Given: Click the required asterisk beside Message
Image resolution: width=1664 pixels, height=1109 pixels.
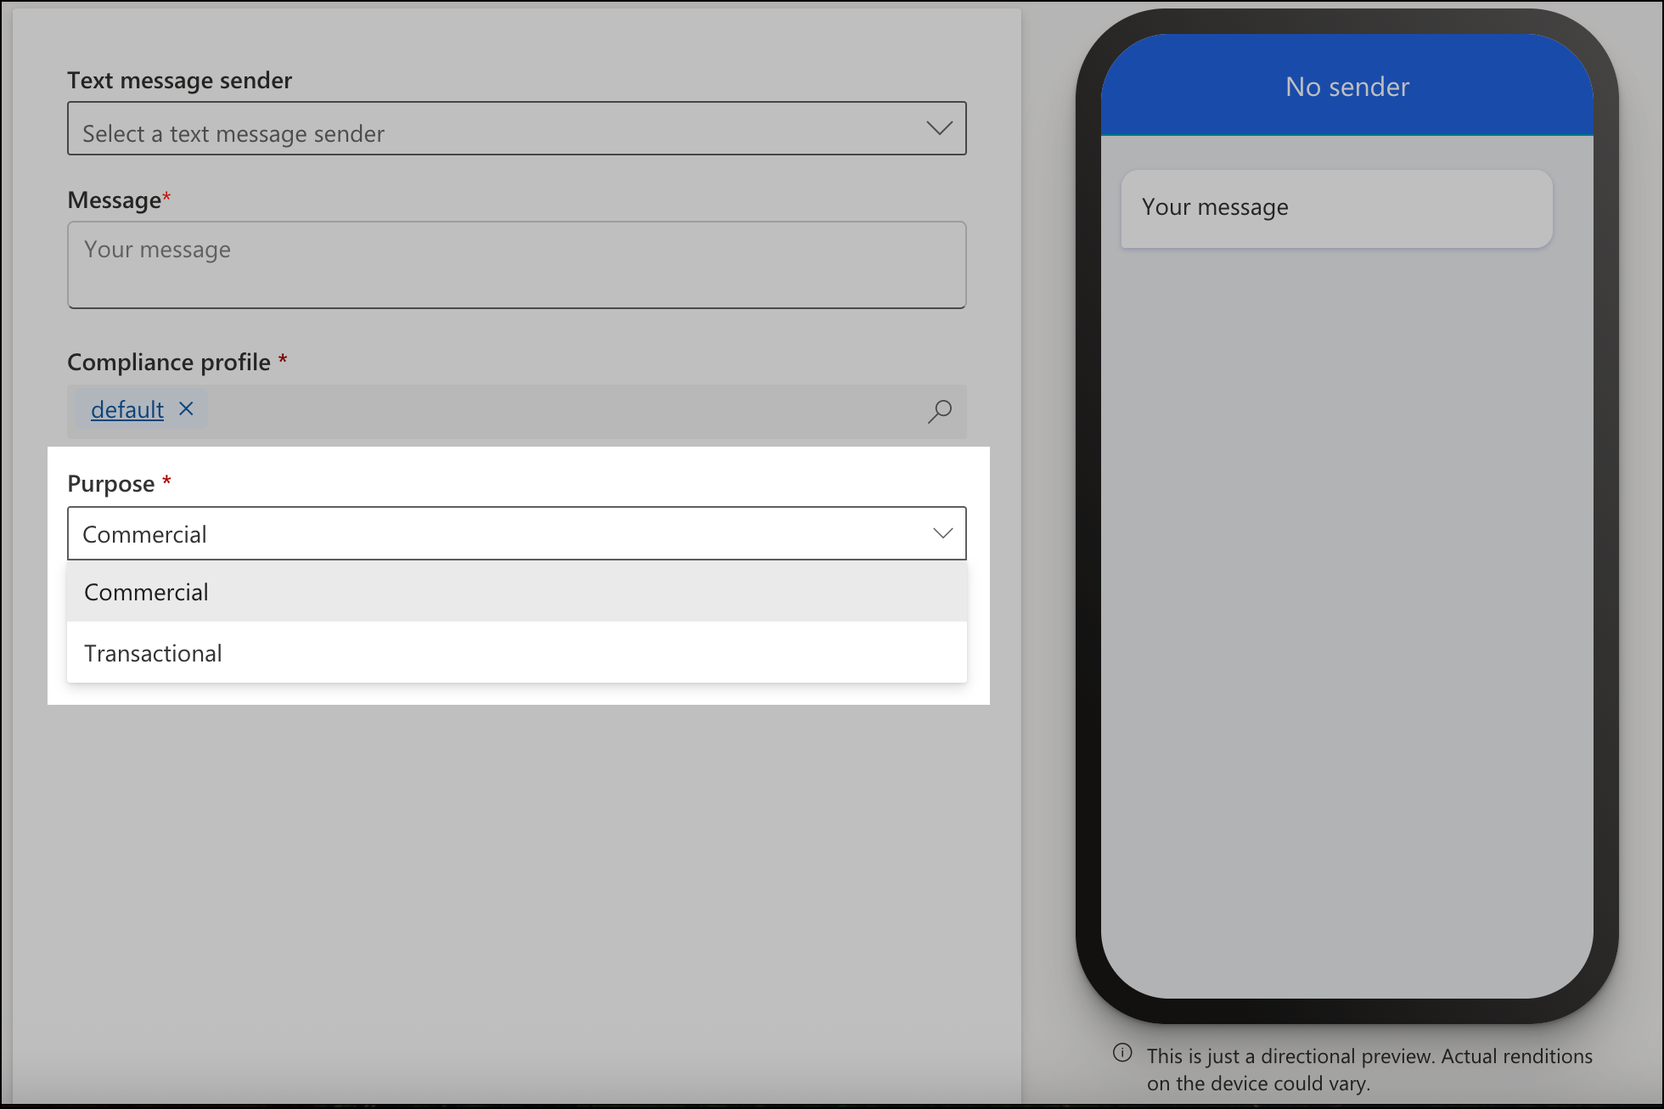Looking at the screenshot, I should pyautogui.click(x=167, y=197).
